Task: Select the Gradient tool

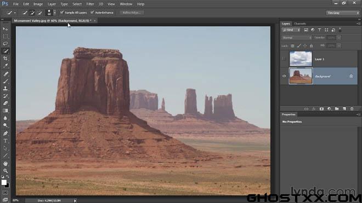Action: (x=5, y=111)
